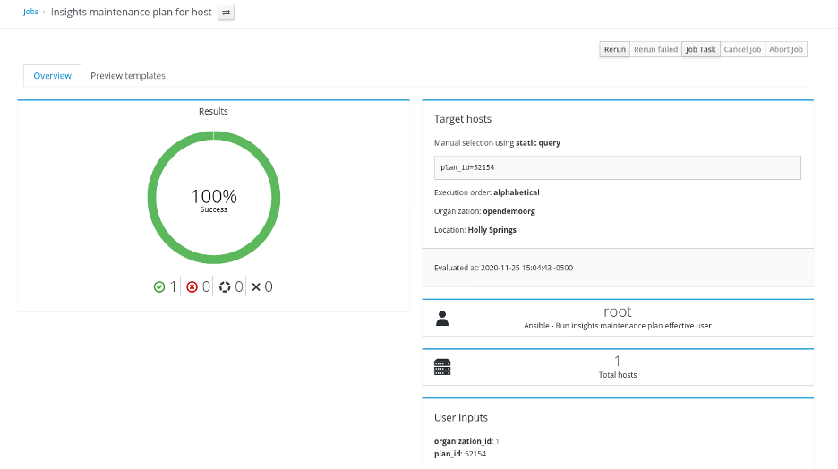
Task: Switch to the Overview tab
Action: click(52, 76)
